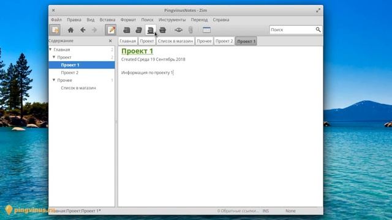Switch to Список в магазин path button
392x220 pixels.
coord(175,41)
